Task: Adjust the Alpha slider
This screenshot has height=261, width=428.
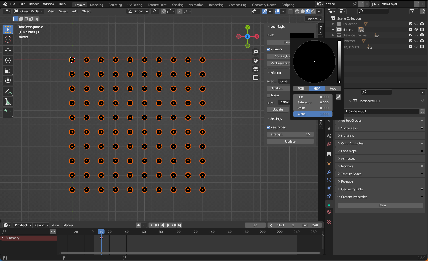Action: point(313,114)
